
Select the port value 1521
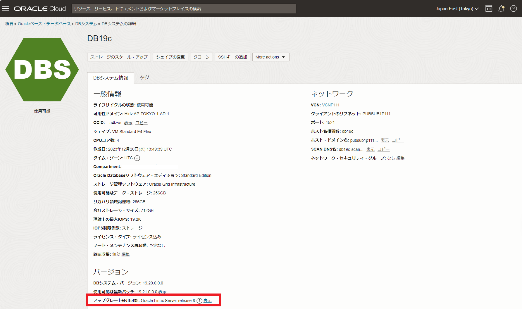330,122
